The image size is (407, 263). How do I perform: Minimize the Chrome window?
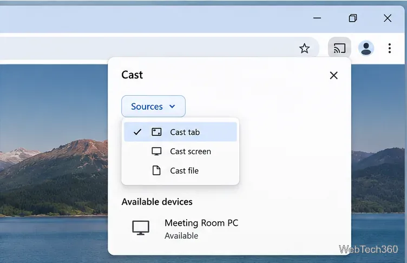coord(317,18)
